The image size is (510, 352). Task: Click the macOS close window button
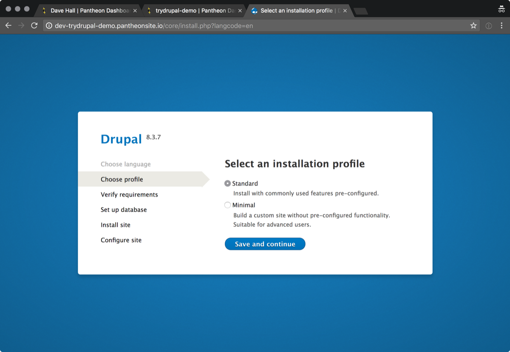click(x=8, y=9)
